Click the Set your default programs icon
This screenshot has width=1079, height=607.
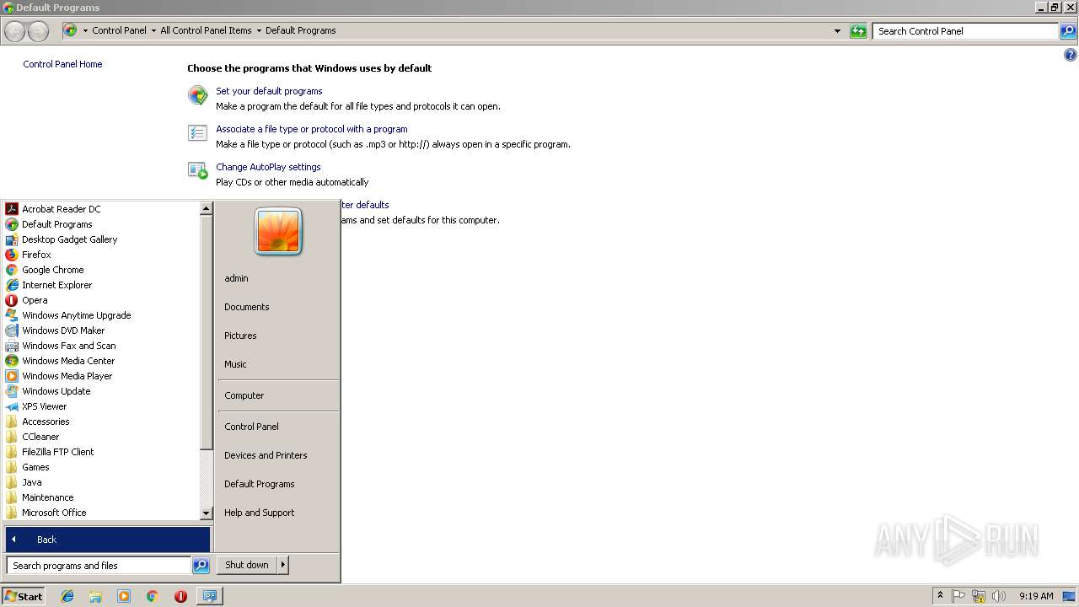tap(197, 95)
